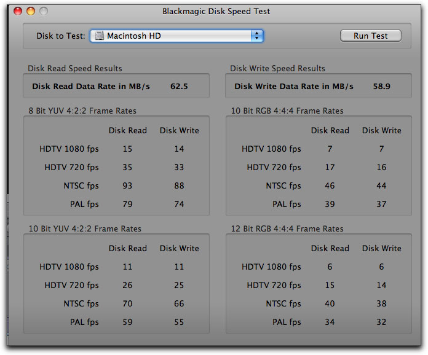Minimize the window using the yellow button
428x355 pixels.
click(x=30, y=11)
